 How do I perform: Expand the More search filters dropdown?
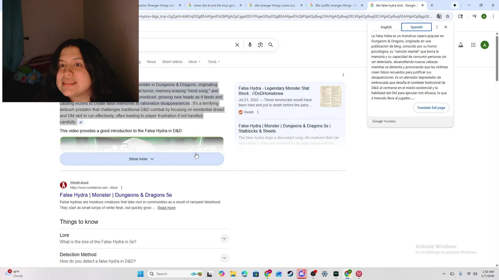(195, 62)
